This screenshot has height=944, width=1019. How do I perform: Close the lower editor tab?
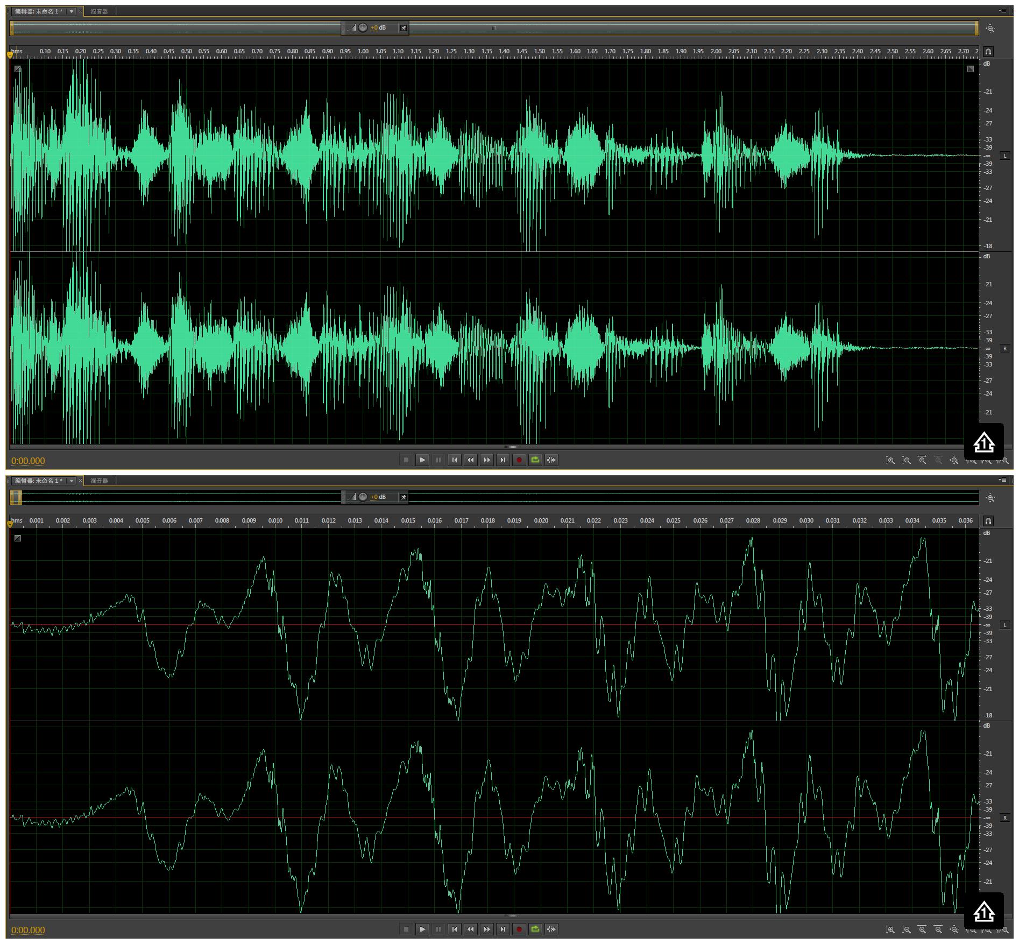point(81,481)
